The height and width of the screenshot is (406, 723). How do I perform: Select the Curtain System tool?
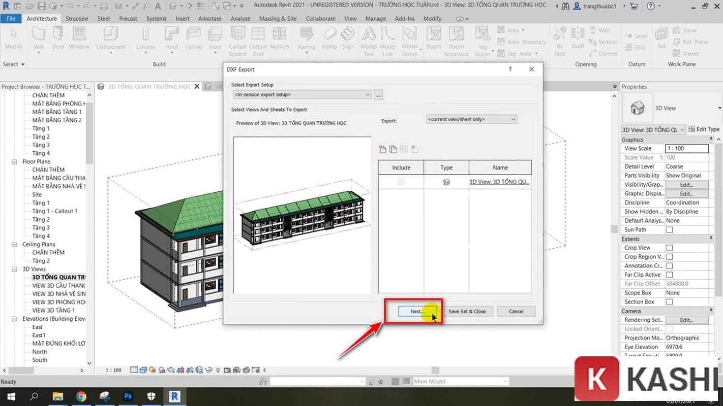[237, 41]
